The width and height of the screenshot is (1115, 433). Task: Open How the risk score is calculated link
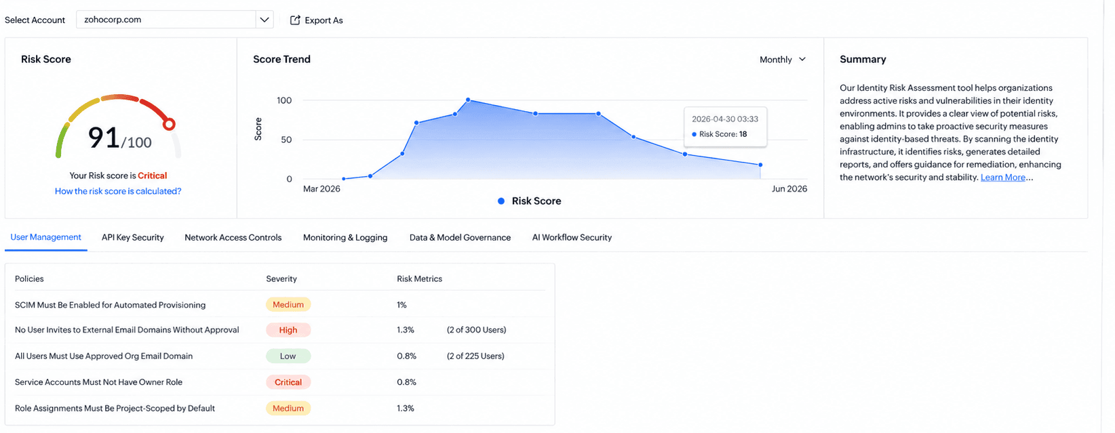pyautogui.click(x=118, y=191)
